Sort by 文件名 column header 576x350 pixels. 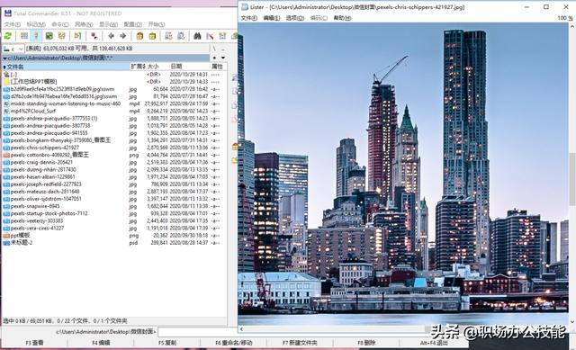click(x=66, y=67)
